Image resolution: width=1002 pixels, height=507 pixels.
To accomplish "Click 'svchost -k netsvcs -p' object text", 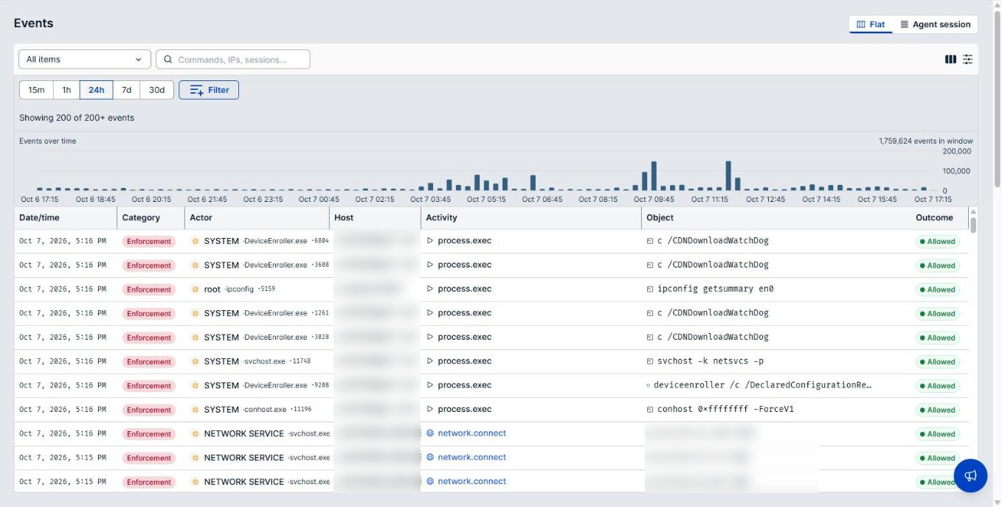I will coord(711,361).
